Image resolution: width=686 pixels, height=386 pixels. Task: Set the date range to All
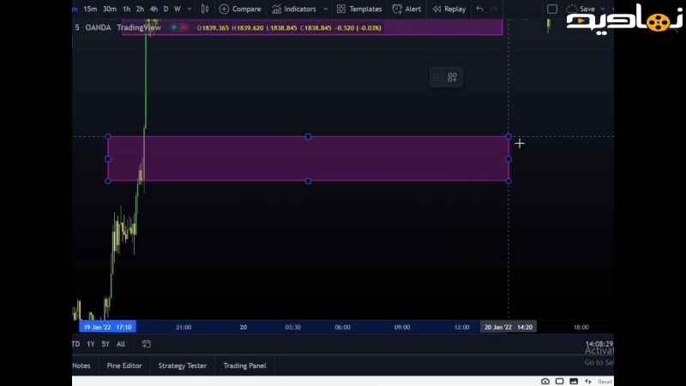tap(121, 344)
